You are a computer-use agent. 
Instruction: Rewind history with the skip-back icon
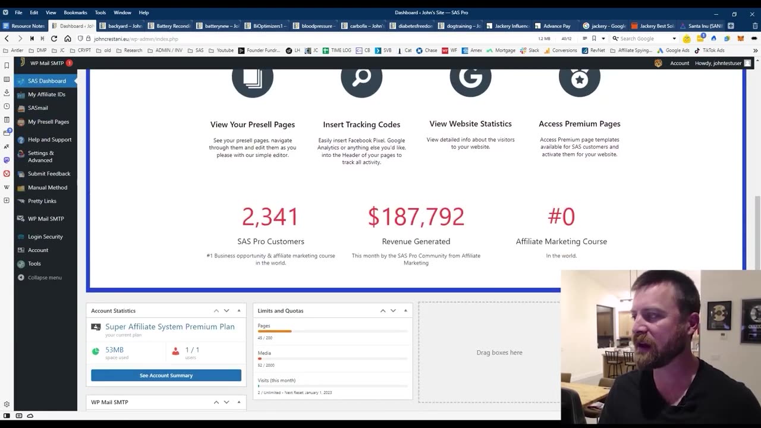(32, 39)
